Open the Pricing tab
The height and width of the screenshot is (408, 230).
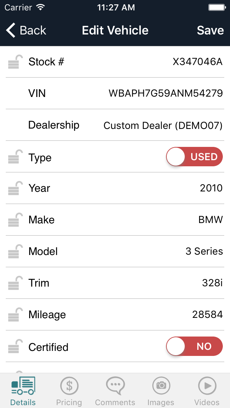(69, 391)
